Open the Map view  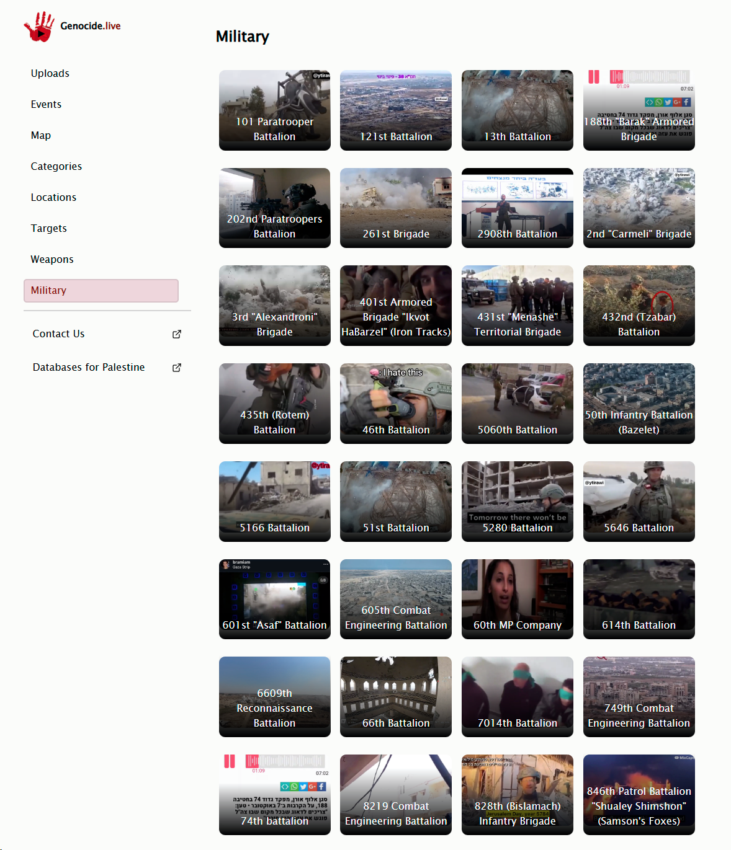click(41, 135)
